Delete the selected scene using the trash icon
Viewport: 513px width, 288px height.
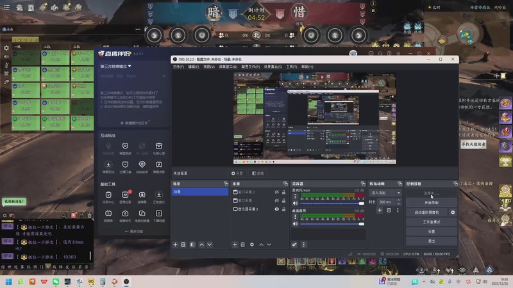(x=183, y=244)
